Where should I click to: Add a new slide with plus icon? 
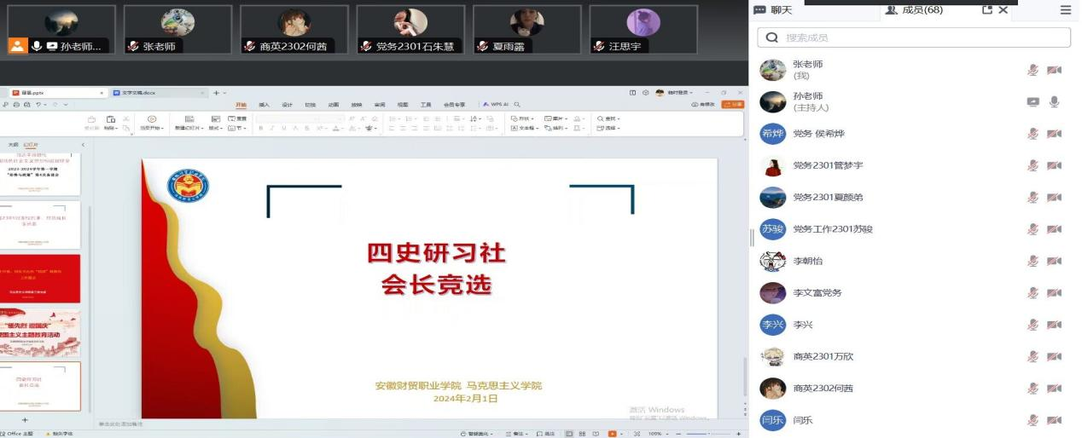pos(24,420)
